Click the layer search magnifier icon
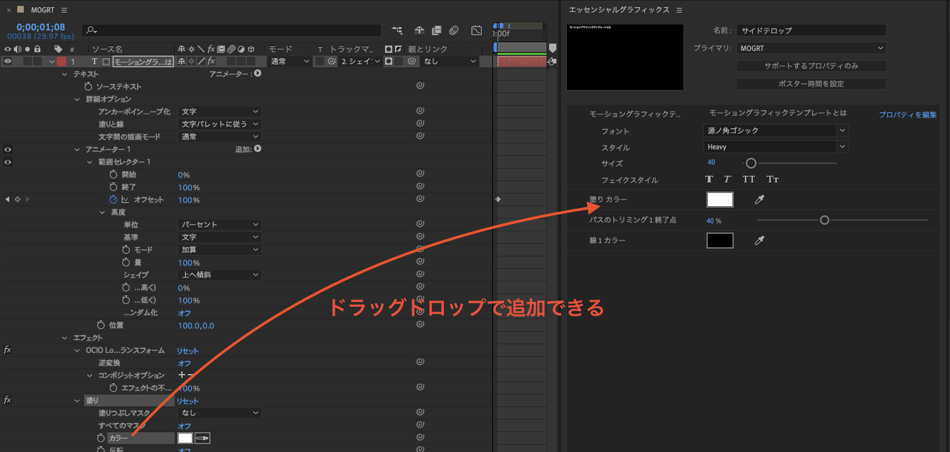Screen dimensions: 950x452 91,30
